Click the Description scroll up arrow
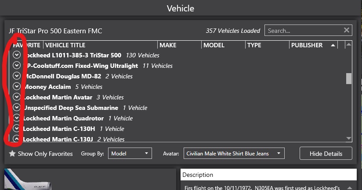362x190 pixels. pos(350,188)
